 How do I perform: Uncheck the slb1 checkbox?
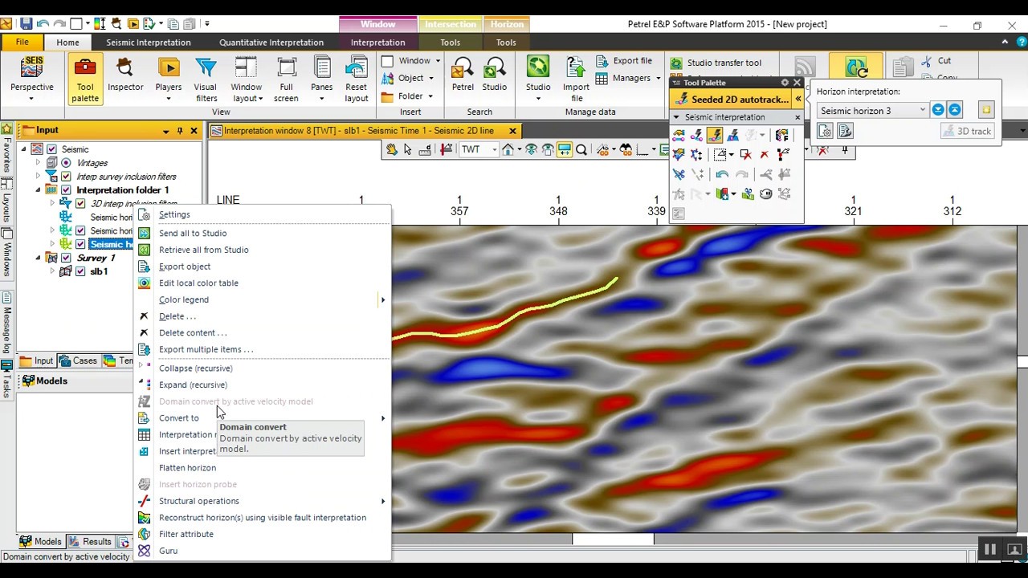click(80, 271)
